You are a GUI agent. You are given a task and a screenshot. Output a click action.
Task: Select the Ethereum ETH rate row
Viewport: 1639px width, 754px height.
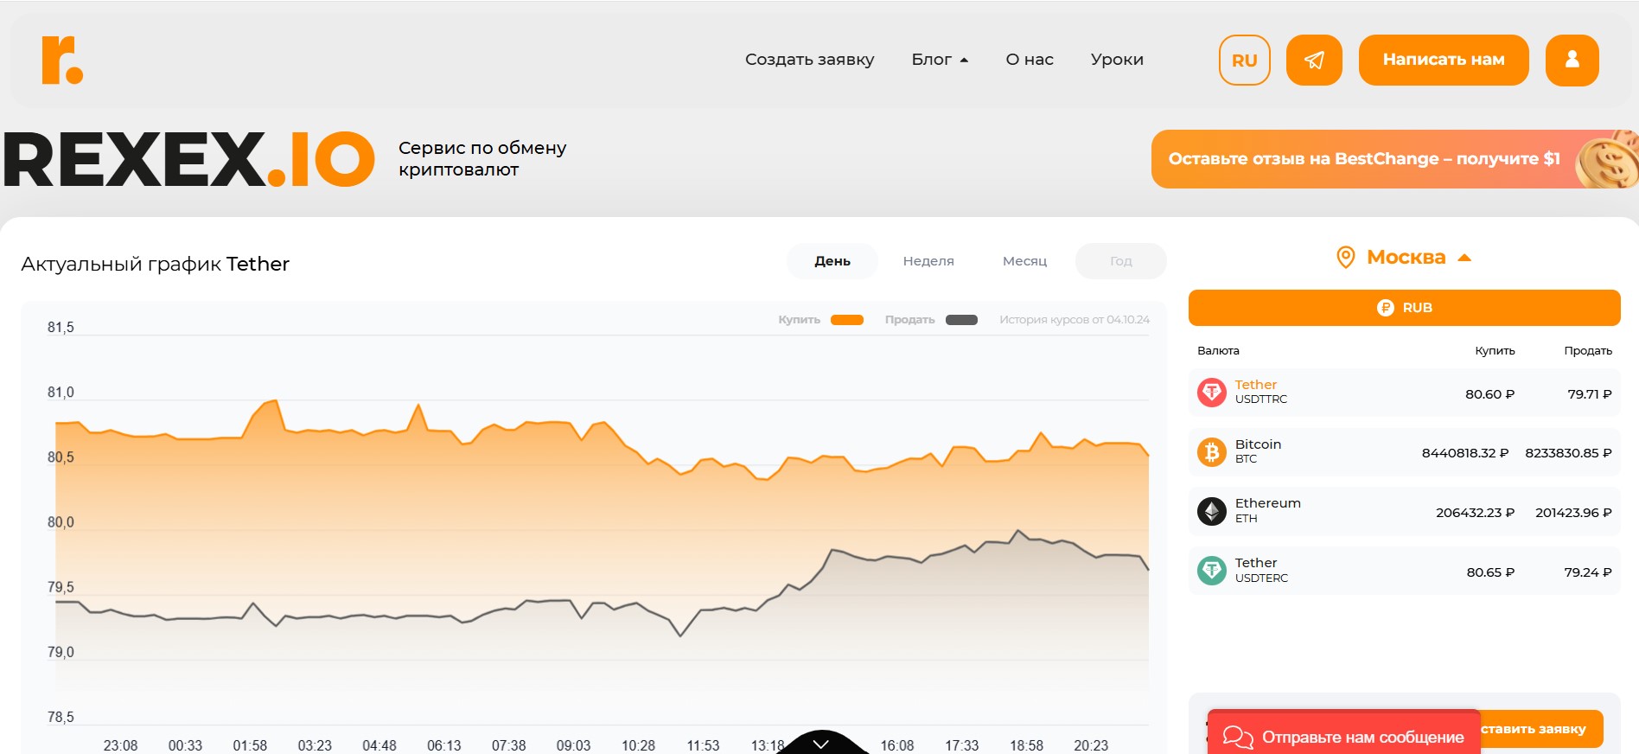(1405, 511)
